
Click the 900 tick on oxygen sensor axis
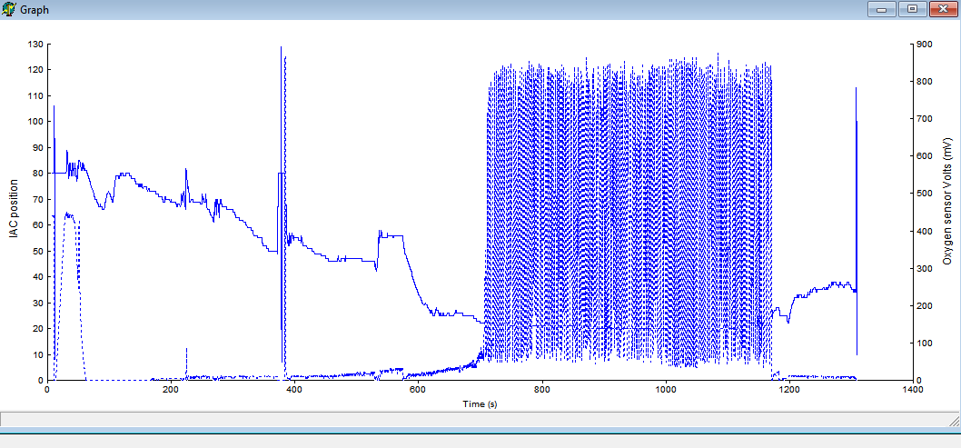pos(925,45)
